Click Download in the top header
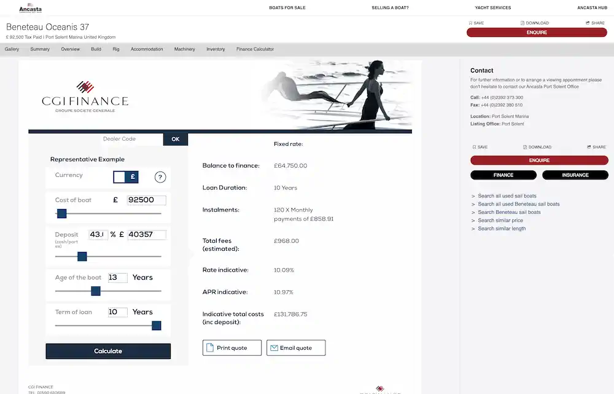The height and width of the screenshot is (394, 614). (535, 23)
